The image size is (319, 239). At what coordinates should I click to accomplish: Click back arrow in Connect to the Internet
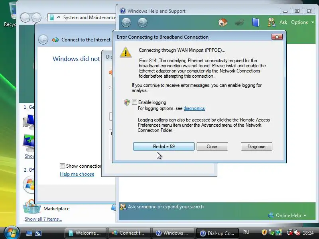tap(43, 39)
